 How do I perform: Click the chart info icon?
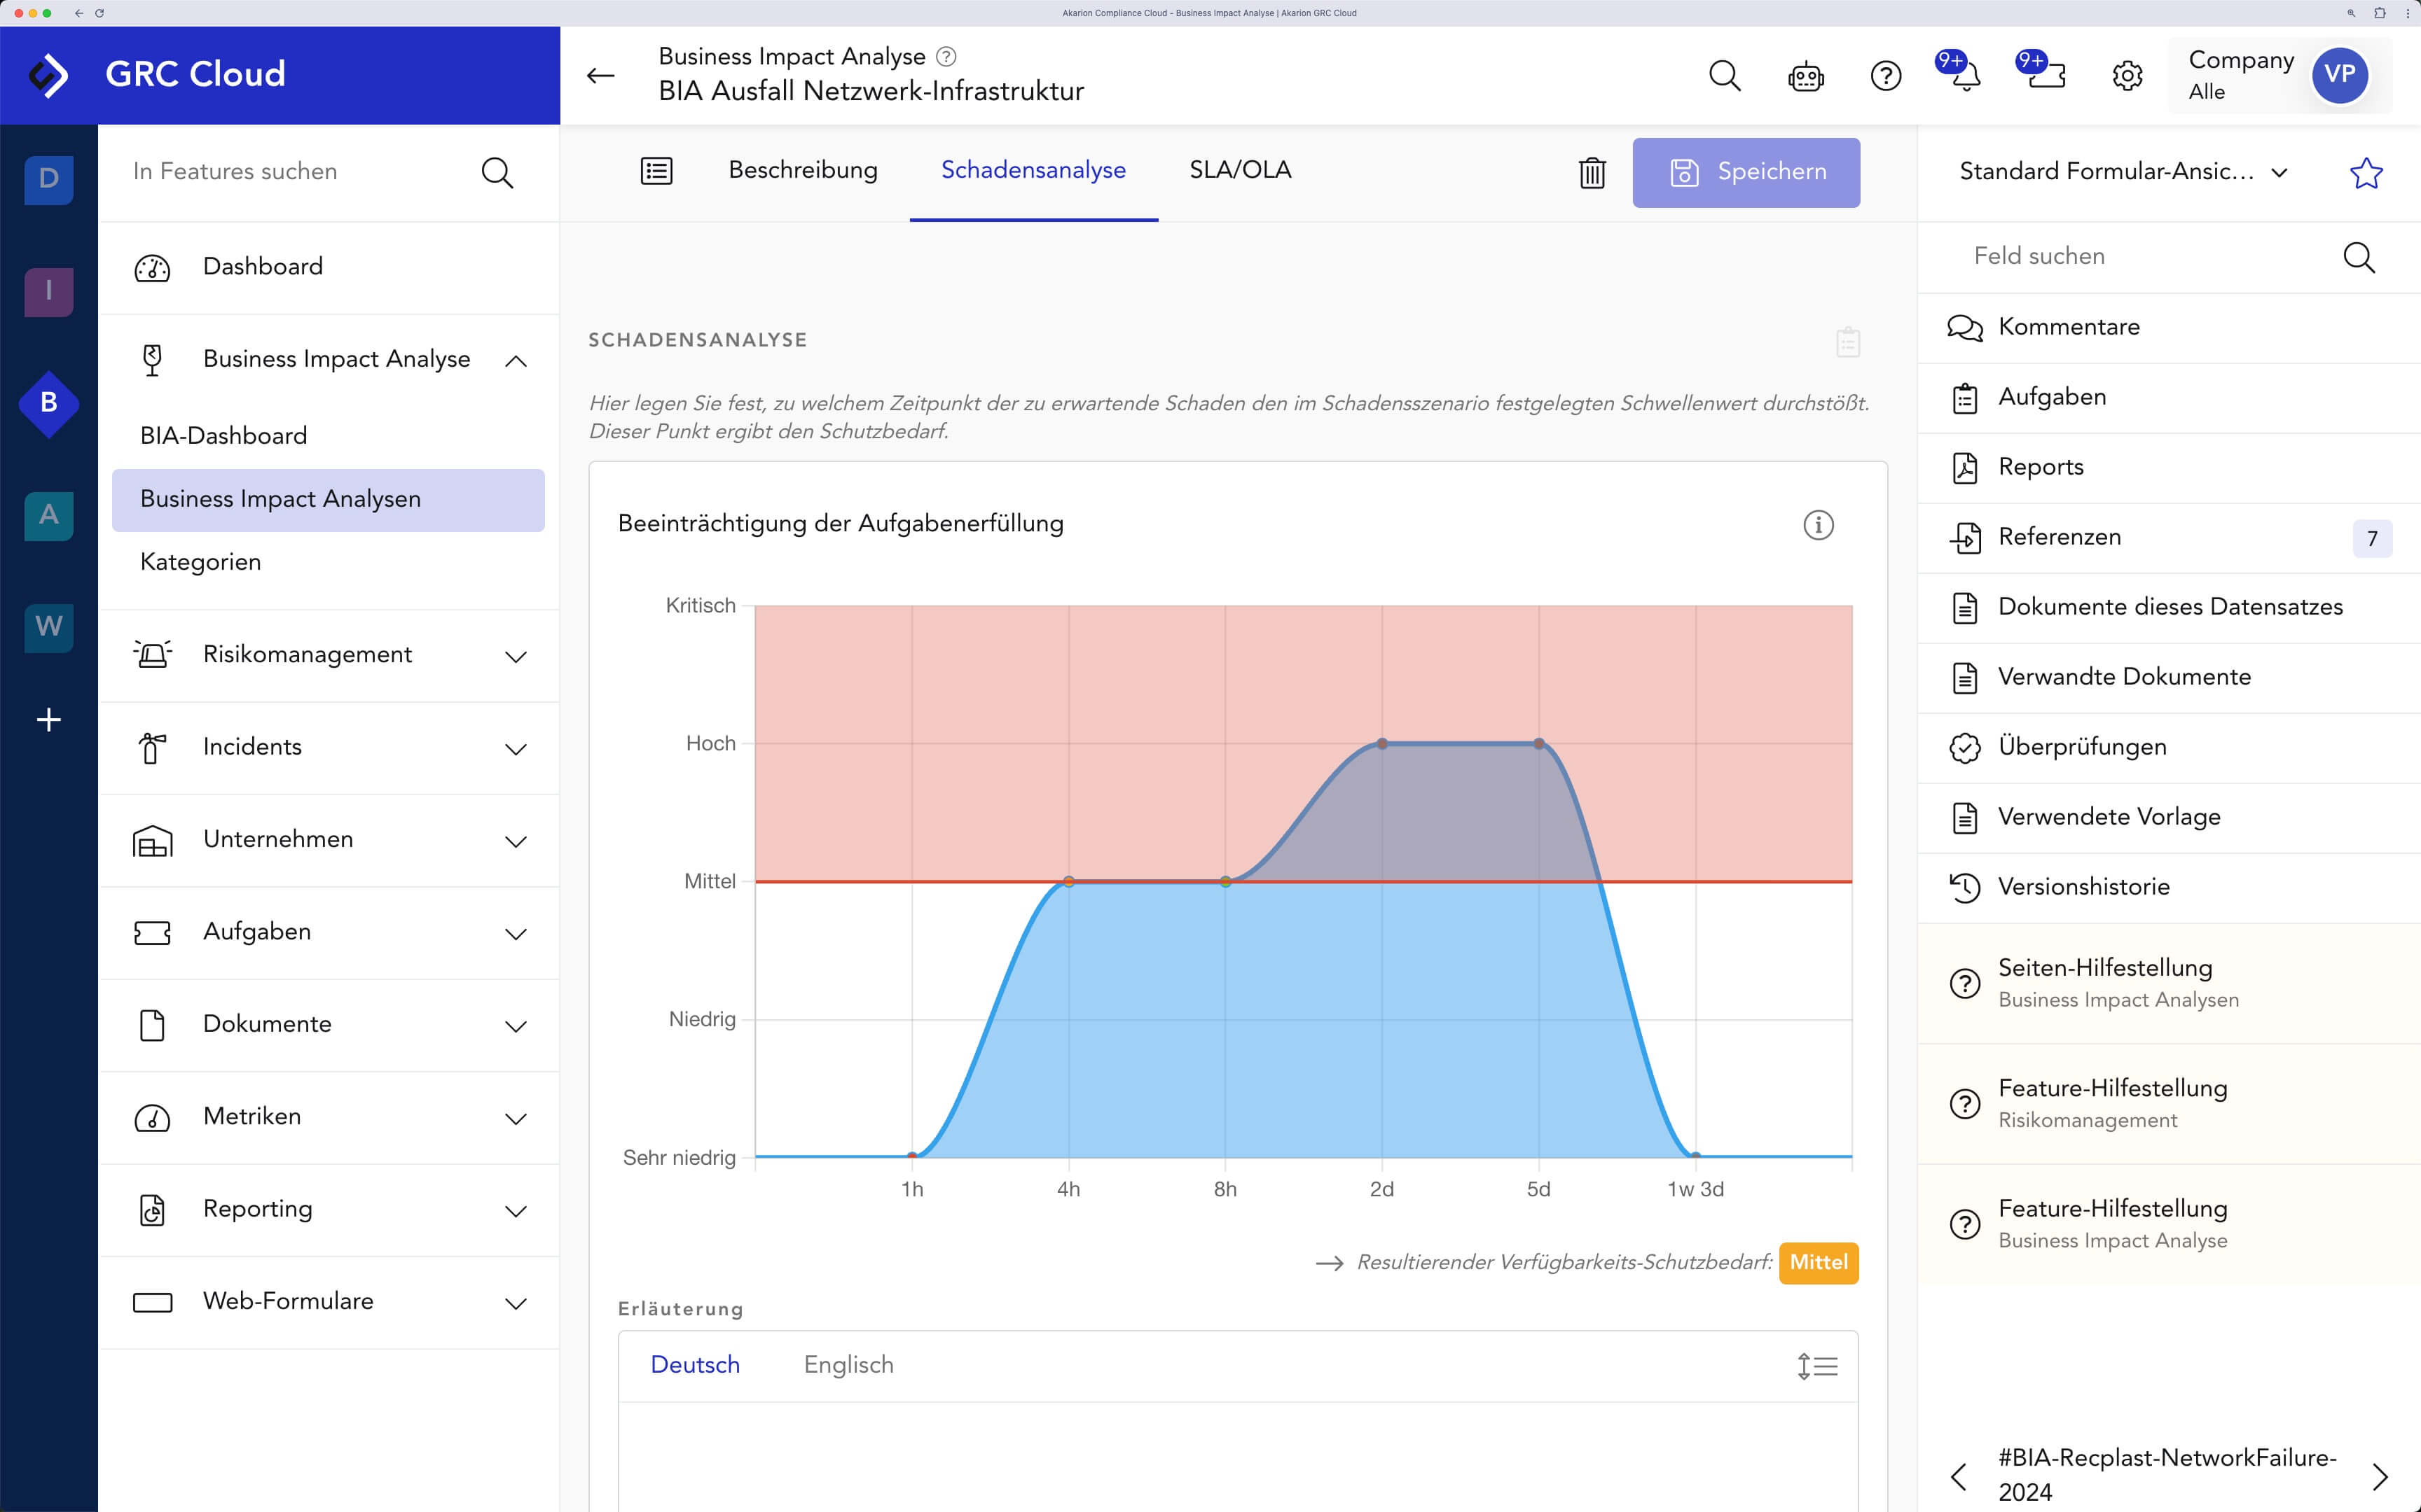[x=1818, y=525]
